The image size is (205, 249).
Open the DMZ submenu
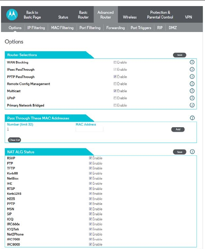tap(173, 28)
